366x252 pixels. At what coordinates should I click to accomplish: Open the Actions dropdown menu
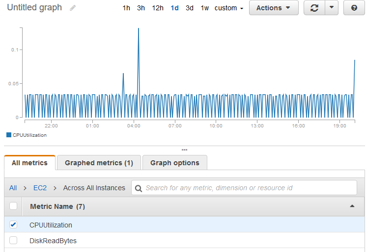274,8
